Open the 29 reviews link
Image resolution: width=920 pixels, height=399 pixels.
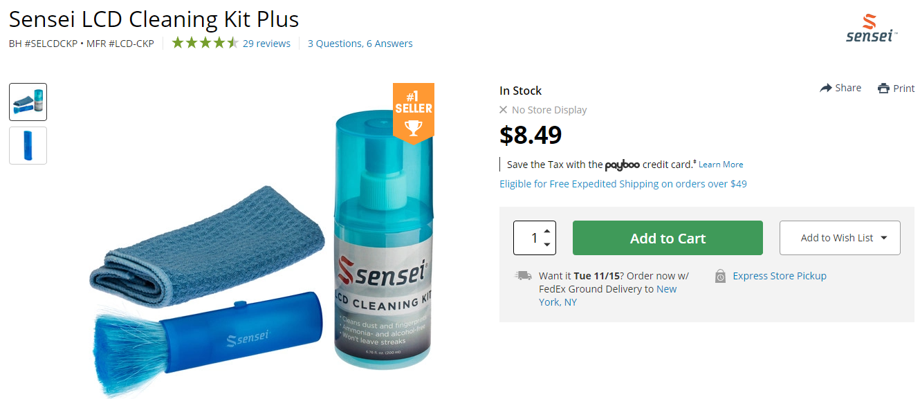tap(266, 43)
